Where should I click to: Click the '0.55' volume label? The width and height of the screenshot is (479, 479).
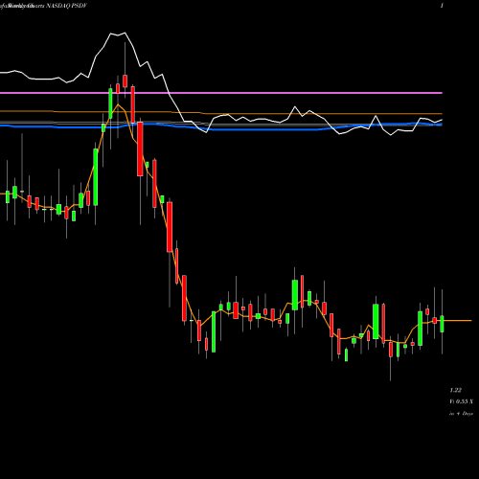click(462, 401)
